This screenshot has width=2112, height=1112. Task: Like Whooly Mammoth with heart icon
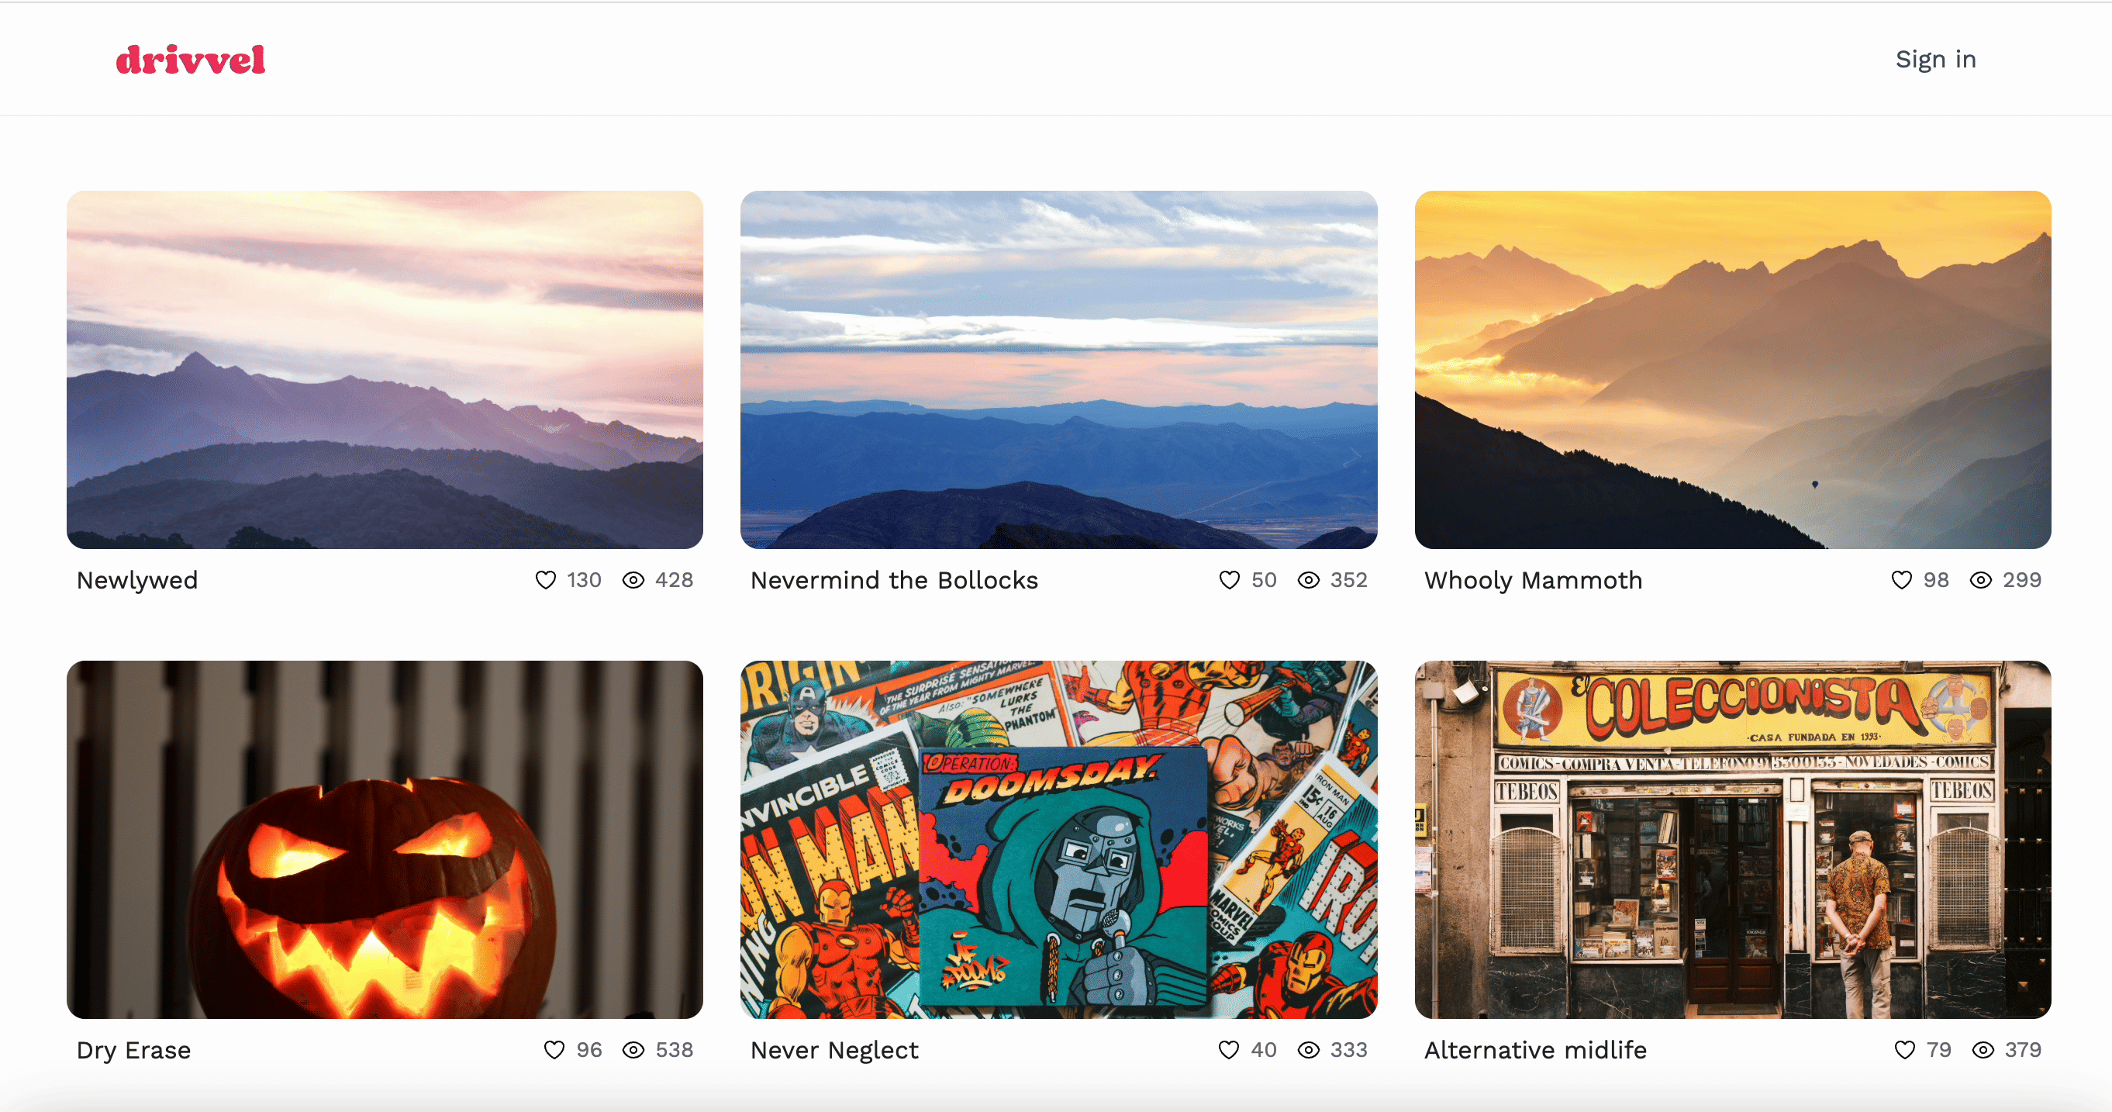[1901, 581]
